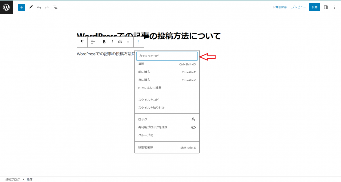The height and width of the screenshot is (182, 341).
Task: Select 再利用ブロックを作成 menu item
Action: tap(167, 127)
